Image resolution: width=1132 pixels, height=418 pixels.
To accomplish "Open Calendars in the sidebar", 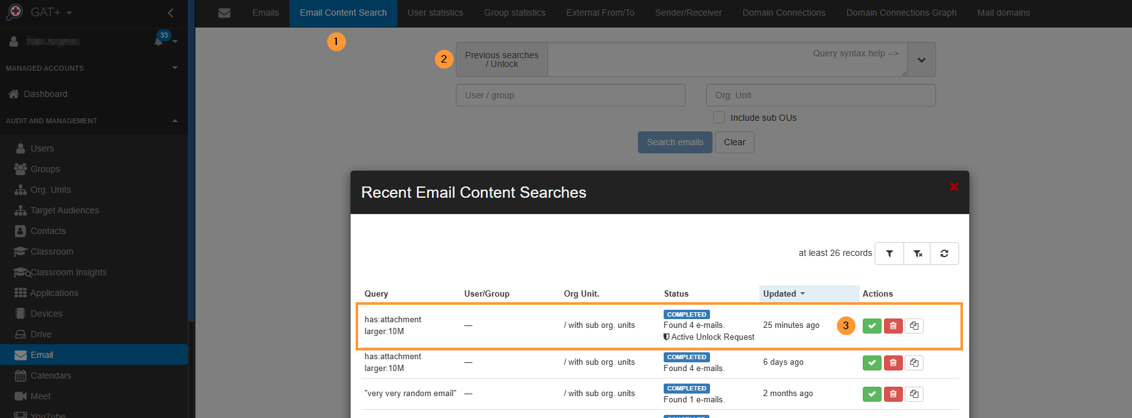I will (x=94, y=375).
